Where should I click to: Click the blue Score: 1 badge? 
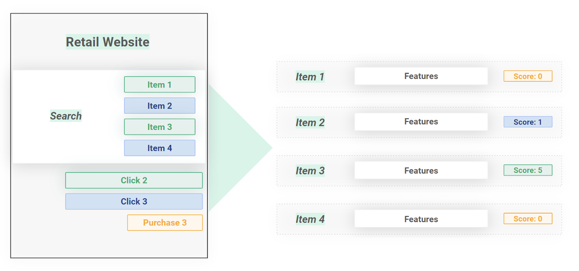tap(528, 122)
